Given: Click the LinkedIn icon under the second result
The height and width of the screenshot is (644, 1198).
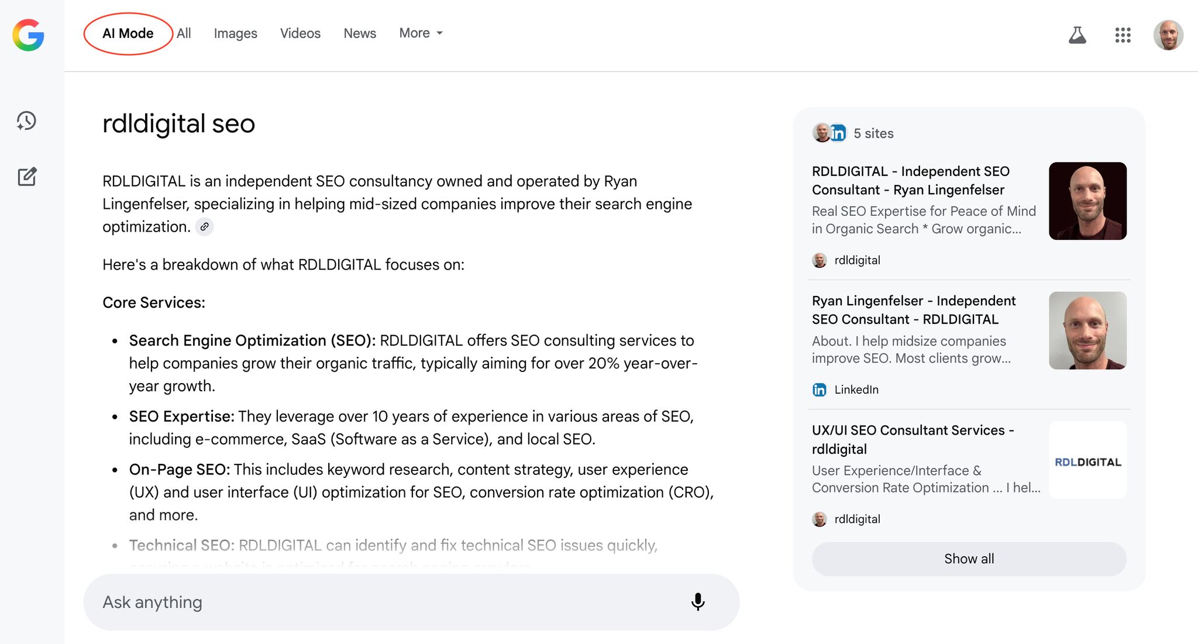Looking at the screenshot, I should coord(820,390).
